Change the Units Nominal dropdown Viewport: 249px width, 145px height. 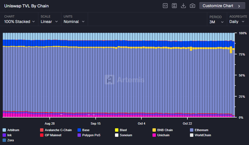coord(73,21)
